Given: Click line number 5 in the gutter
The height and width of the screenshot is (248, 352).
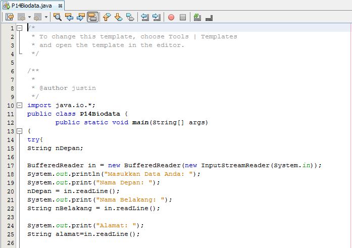Looking at the screenshot, I should 12,63.
